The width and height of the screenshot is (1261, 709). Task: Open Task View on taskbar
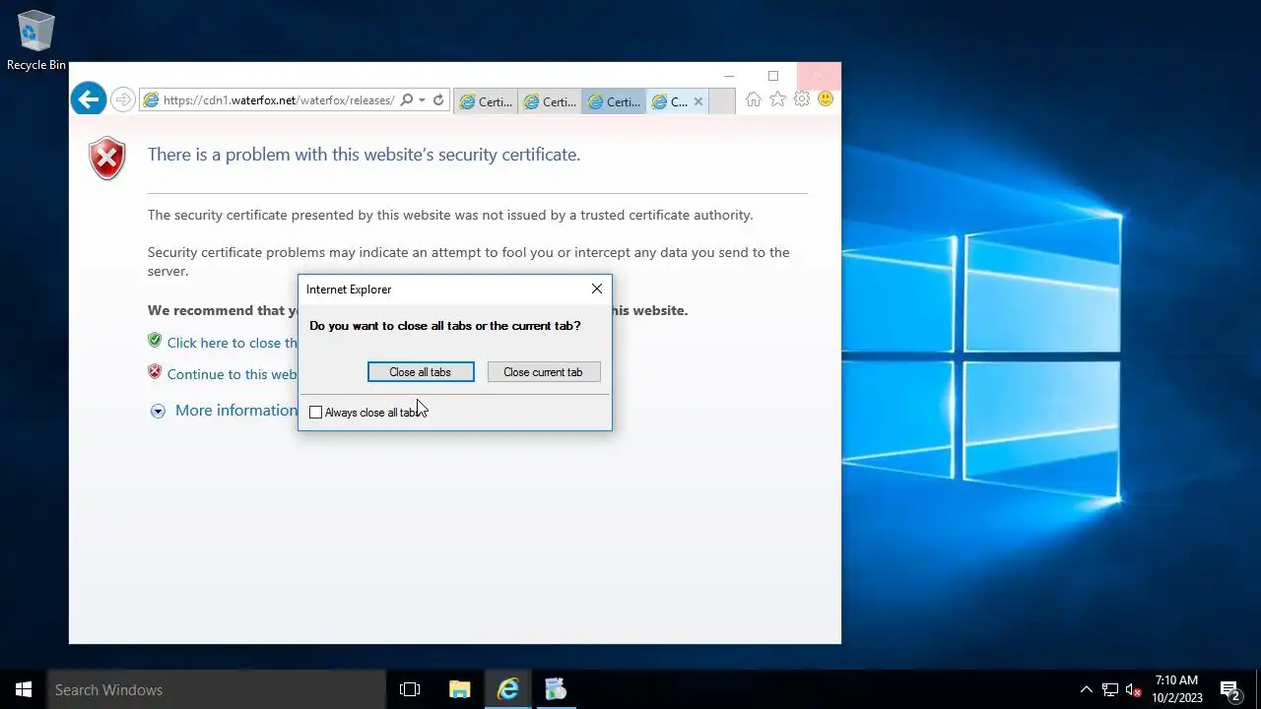[x=410, y=689]
